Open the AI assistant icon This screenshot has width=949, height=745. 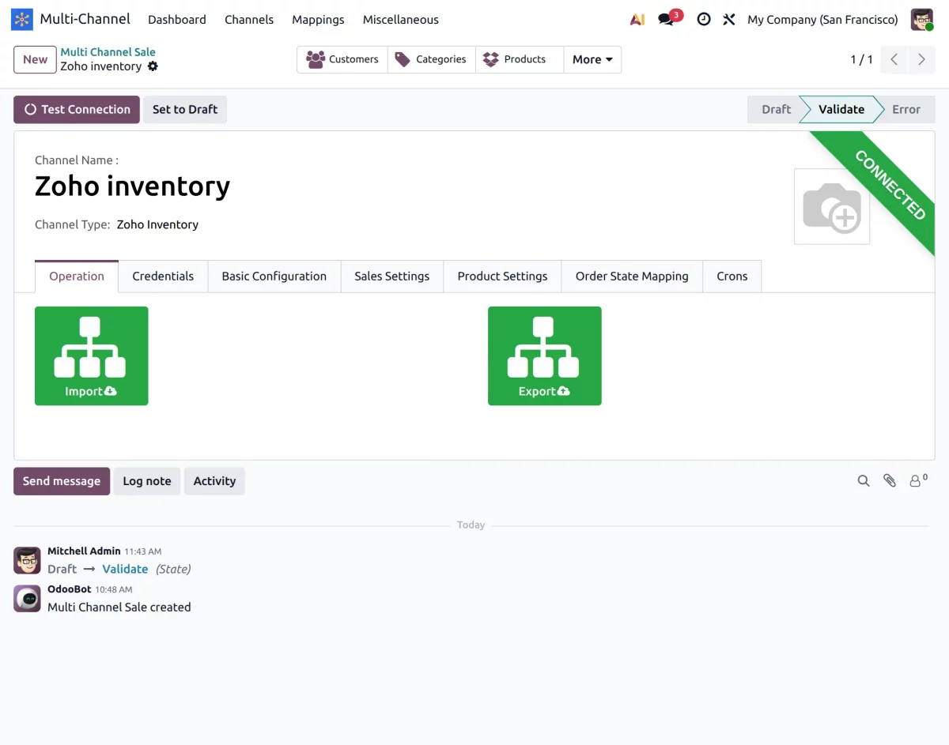[637, 20]
